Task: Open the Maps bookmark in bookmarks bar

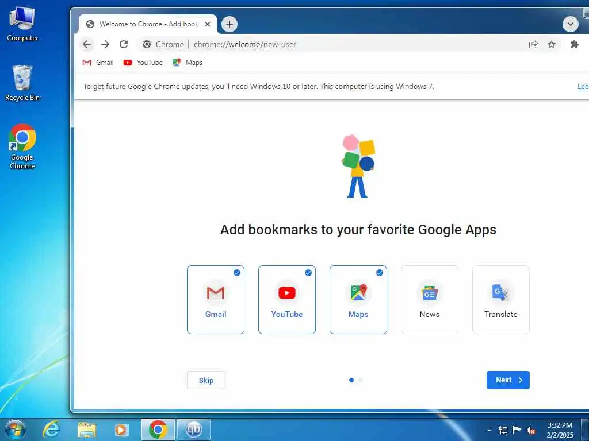Action: pos(188,63)
